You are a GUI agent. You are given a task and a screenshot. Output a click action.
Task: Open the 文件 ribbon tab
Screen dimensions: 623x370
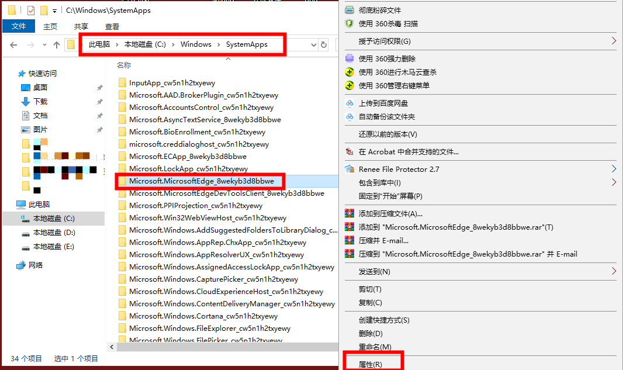[19, 26]
